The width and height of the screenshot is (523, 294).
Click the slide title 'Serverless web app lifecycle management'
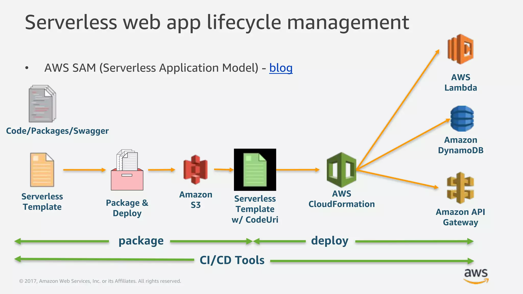(217, 22)
